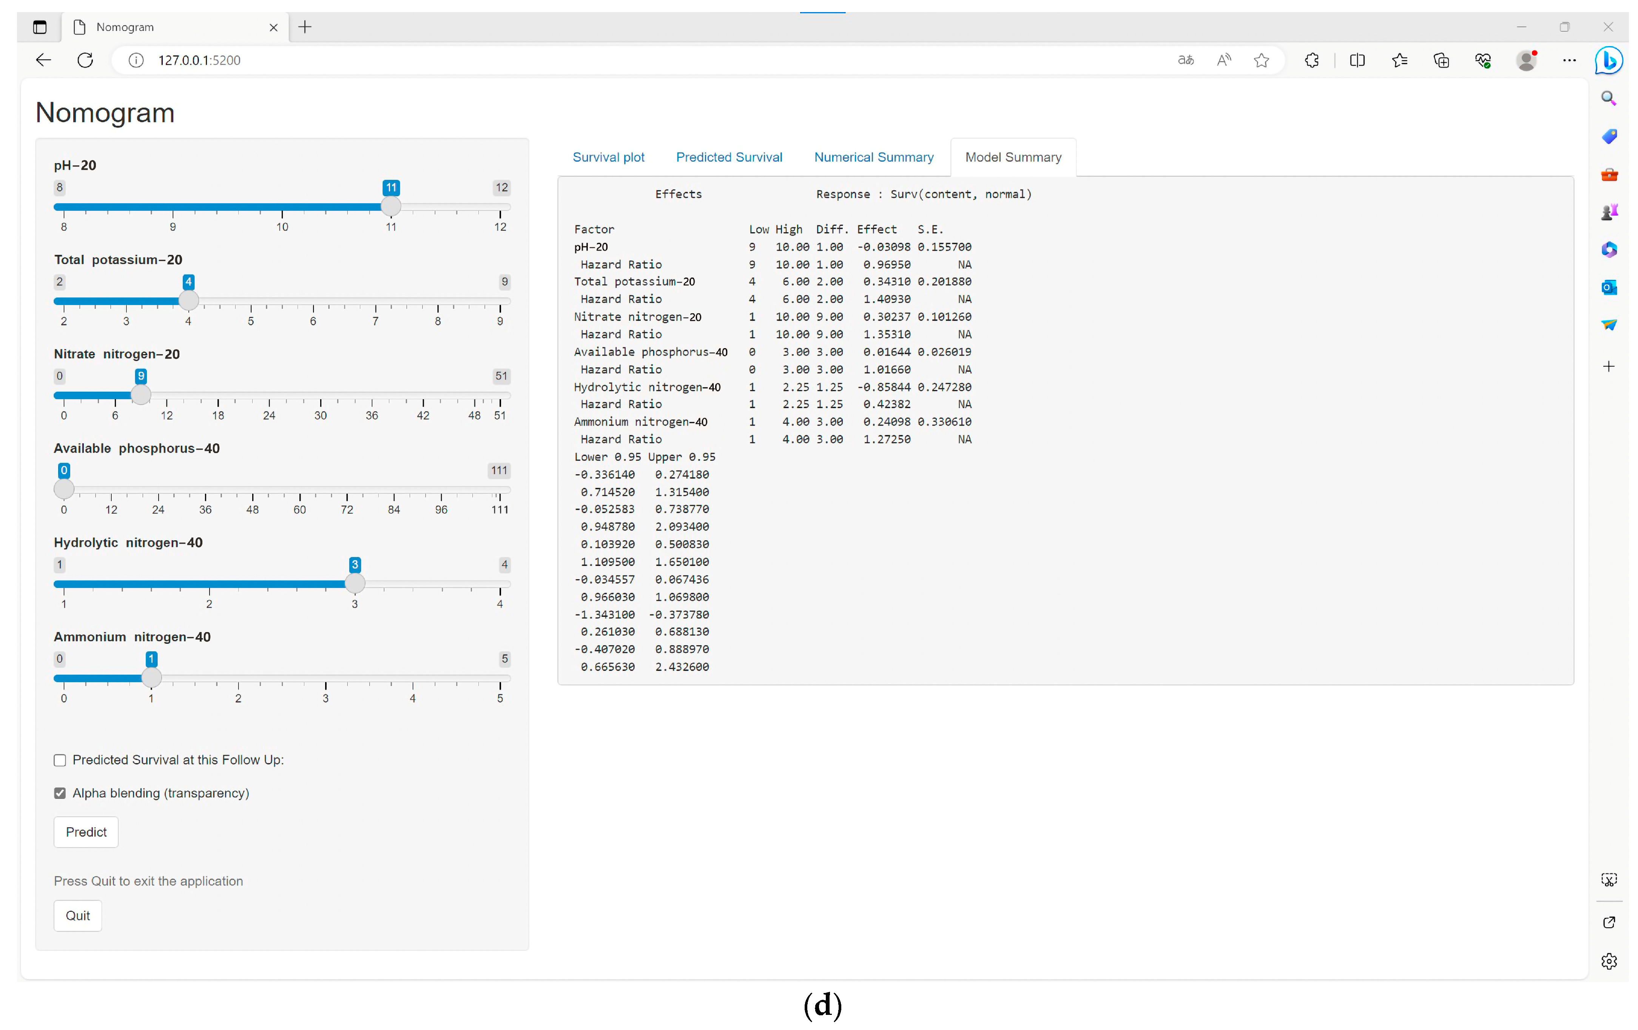This screenshot has width=1638, height=1030.
Task: Uncheck Alpha blending (transparency)
Action: click(x=60, y=793)
